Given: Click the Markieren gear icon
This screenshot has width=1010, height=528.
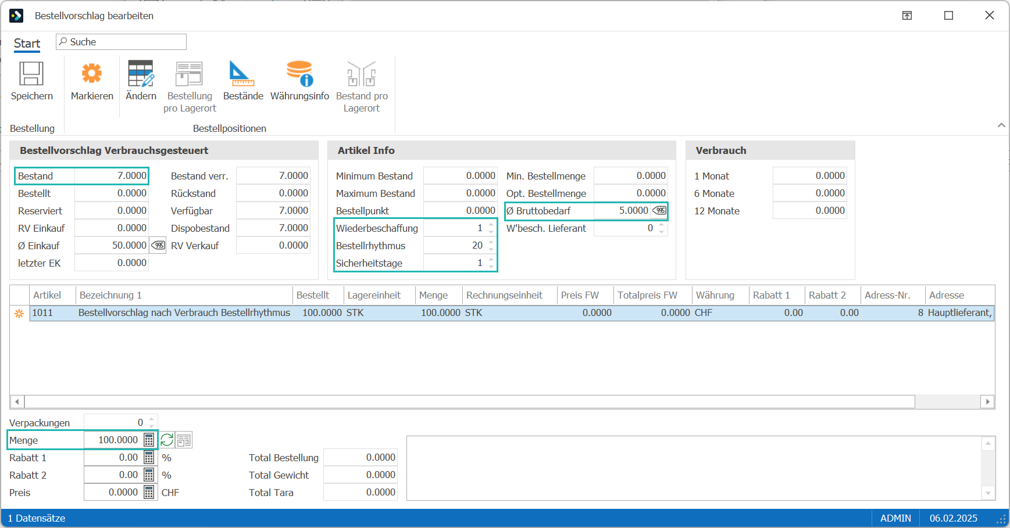Looking at the screenshot, I should (x=92, y=74).
